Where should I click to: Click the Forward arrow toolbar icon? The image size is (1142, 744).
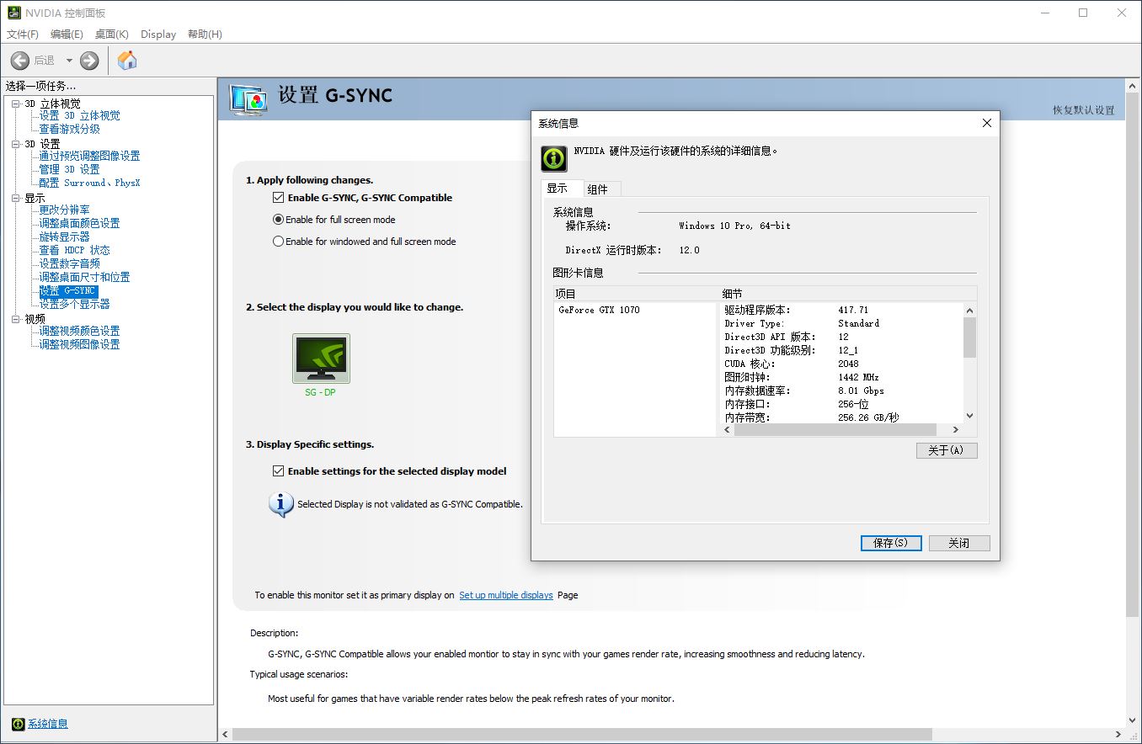tap(89, 61)
